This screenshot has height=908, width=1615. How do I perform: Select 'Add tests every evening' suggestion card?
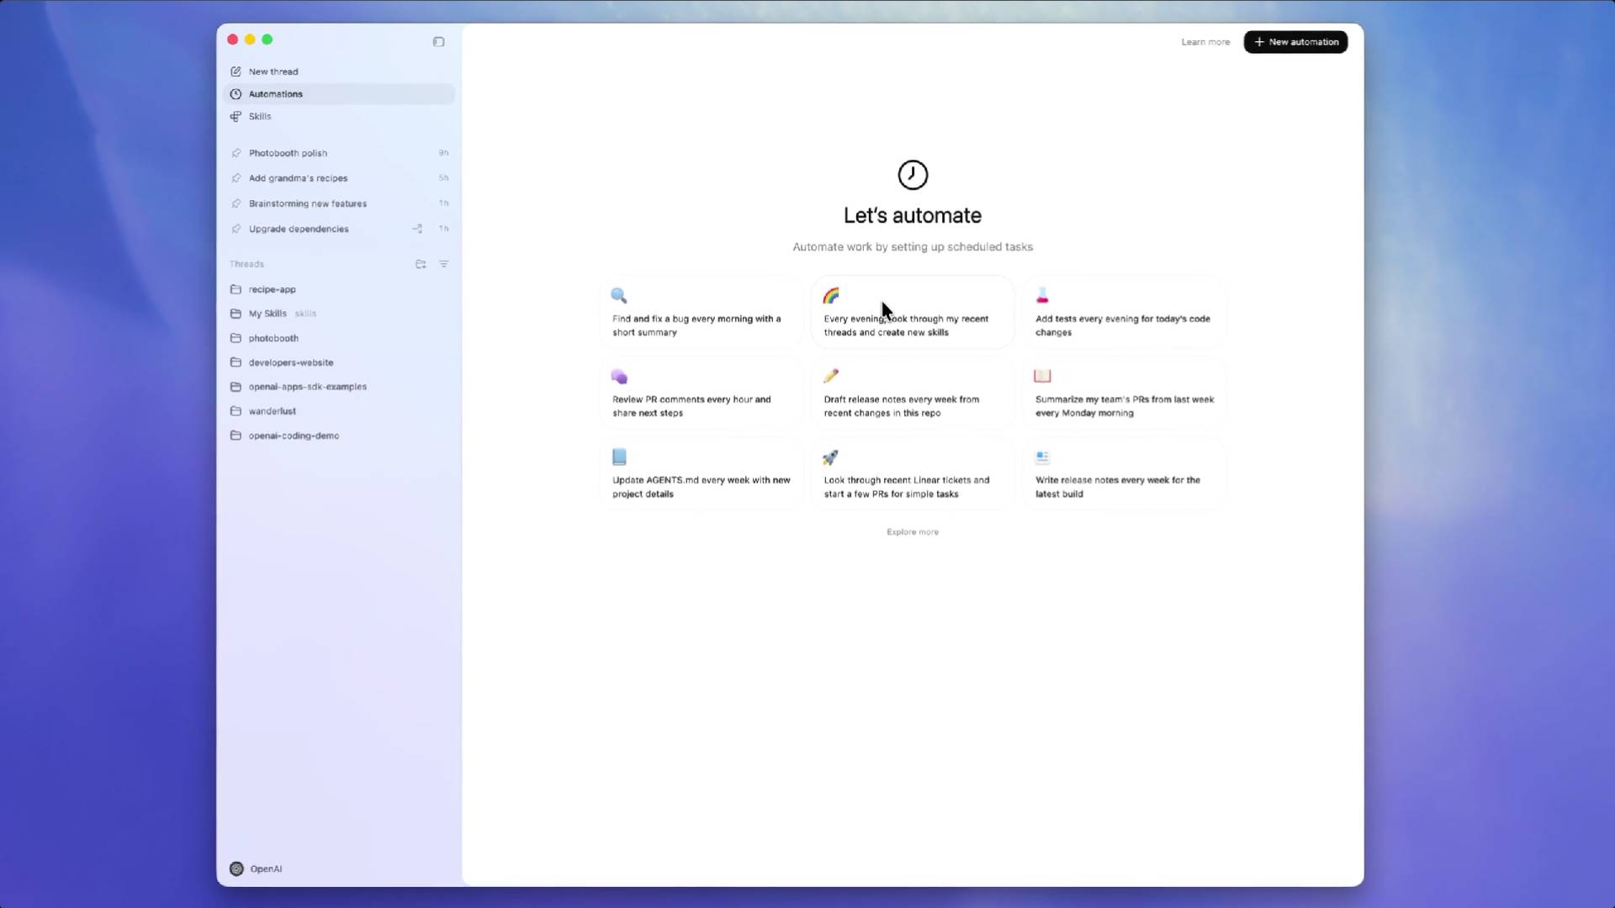(1124, 312)
